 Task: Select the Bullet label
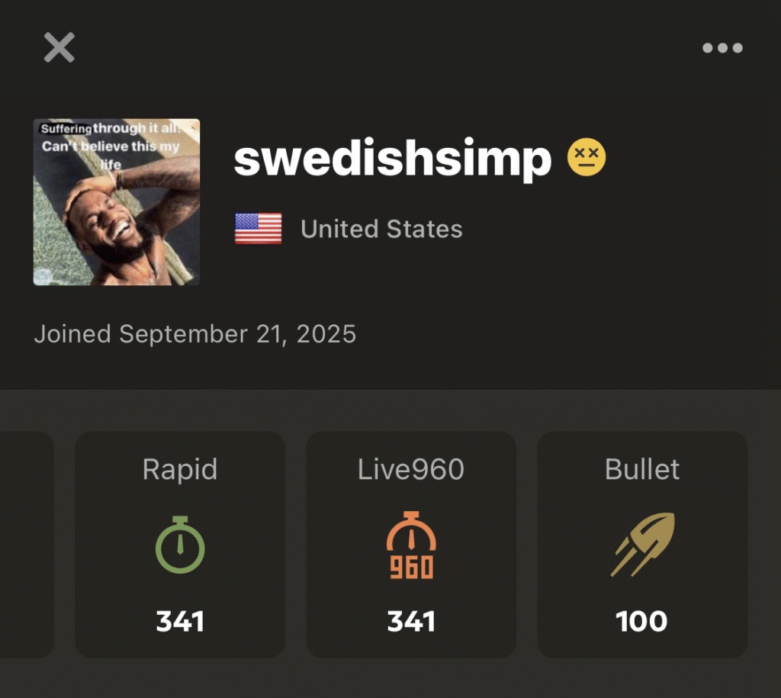pos(642,469)
